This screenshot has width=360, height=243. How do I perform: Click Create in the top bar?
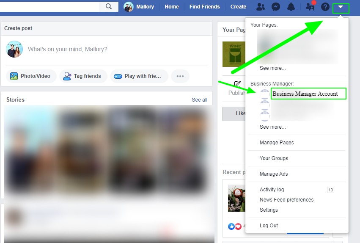click(238, 7)
